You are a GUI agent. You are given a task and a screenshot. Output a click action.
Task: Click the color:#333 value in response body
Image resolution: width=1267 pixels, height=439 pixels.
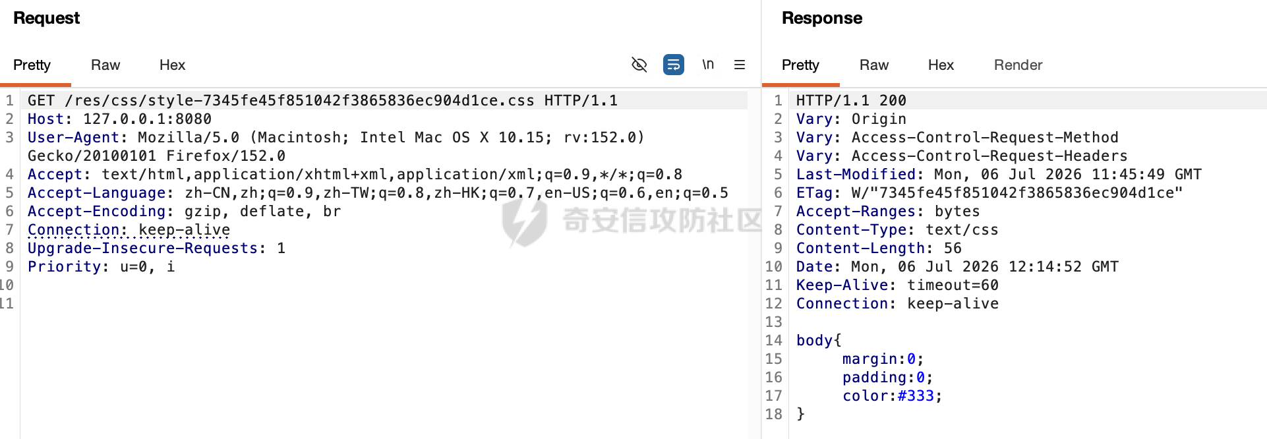click(x=892, y=395)
